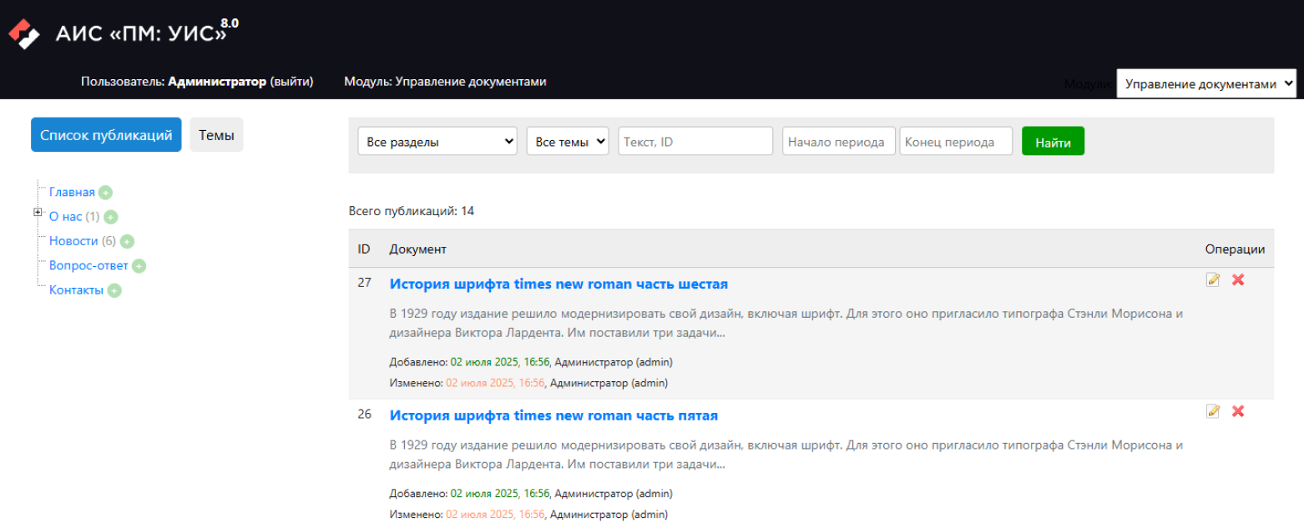Click ID cell 27

click(364, 283)
